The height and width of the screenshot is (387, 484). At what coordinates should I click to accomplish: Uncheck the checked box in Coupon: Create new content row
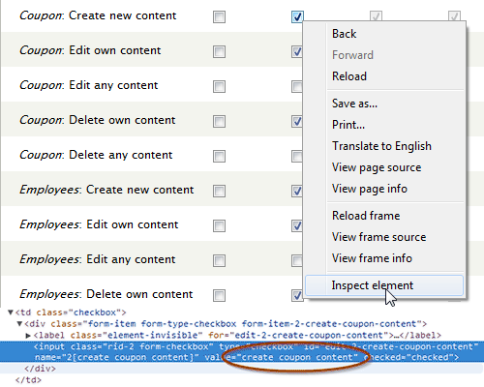(x=297, y=16)
